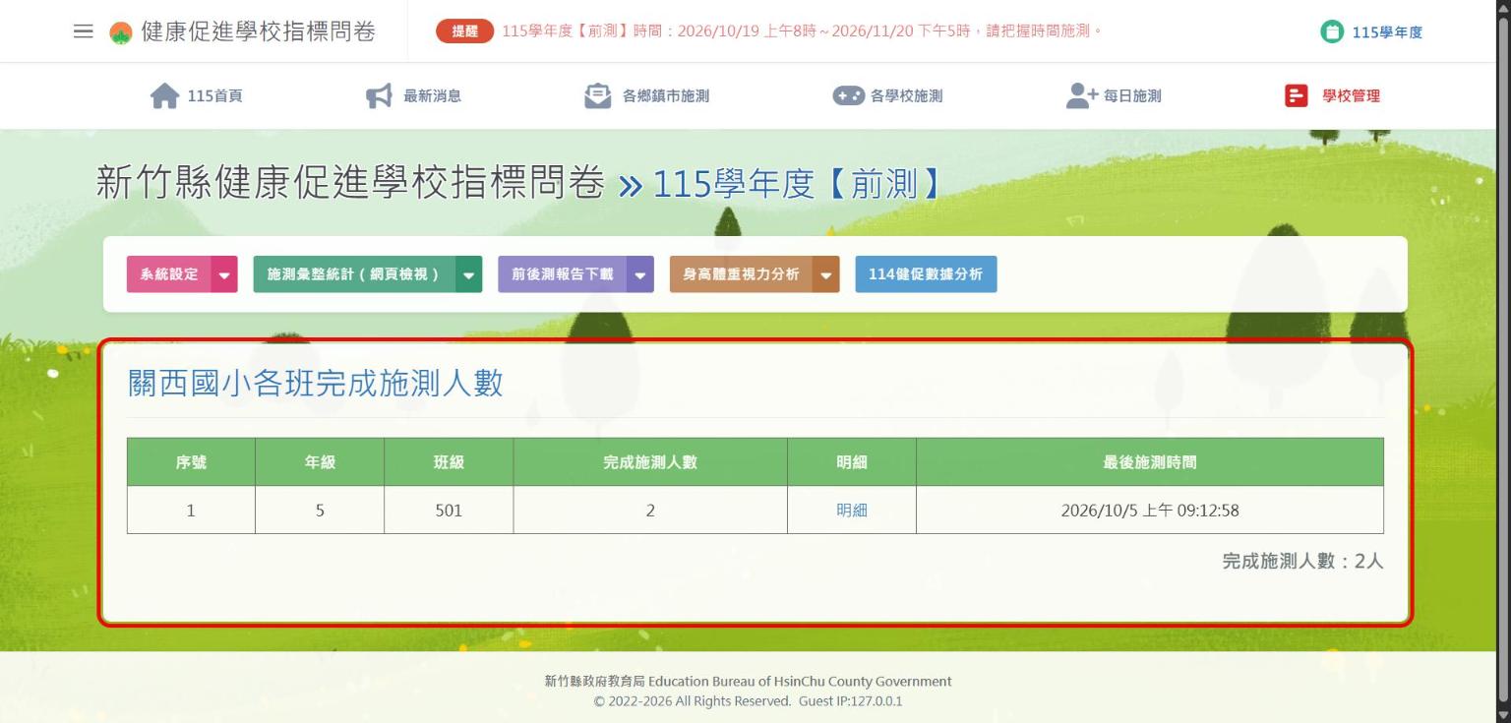
Task: Click the 系統設定 button
Action: click(170, 274)
